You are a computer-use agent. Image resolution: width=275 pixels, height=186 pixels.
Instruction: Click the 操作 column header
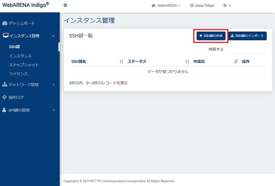coord(246,61)
